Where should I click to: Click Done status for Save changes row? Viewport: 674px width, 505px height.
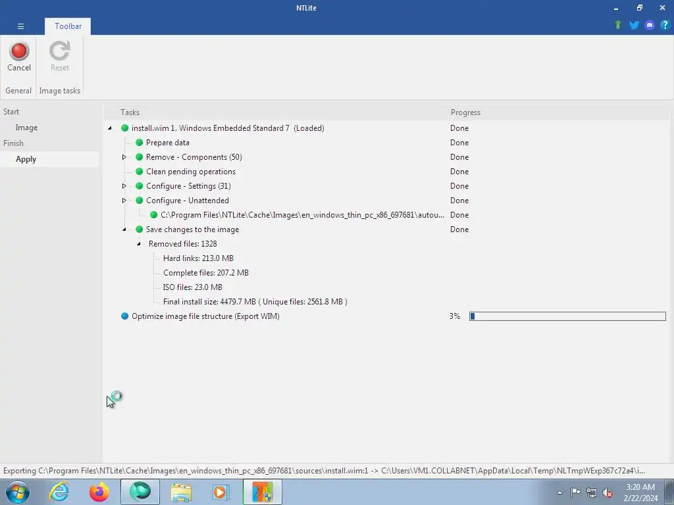pyautogui.click(x=459, y=229)
